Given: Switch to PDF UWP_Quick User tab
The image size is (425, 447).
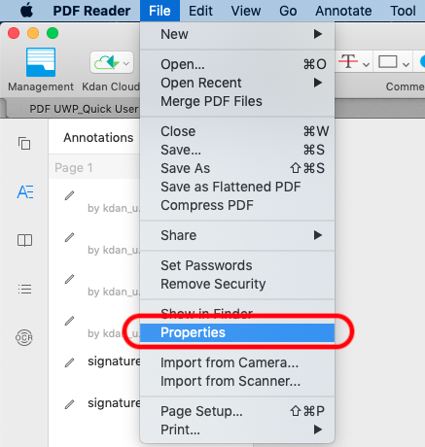Looking at the screenshot, I should tap(84, 109).
